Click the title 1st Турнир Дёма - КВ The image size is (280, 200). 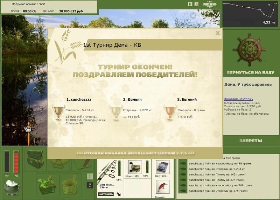(112, 45)
